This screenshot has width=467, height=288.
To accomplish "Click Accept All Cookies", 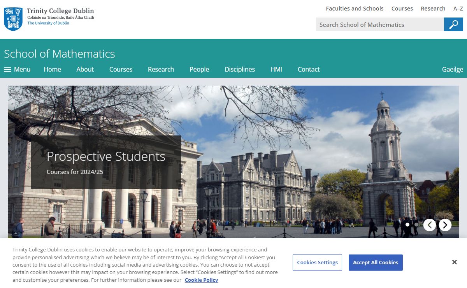I will pyautogui.click(x=376, y=263).
